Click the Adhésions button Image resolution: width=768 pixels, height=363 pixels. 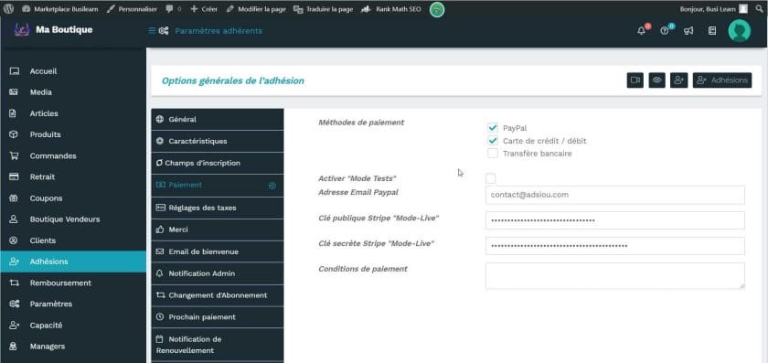pyautogui.click(x=722, y=80)
